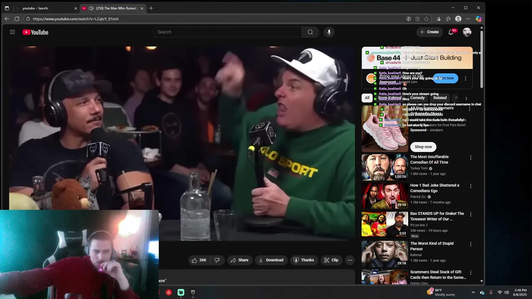Open options for 'Bas STANDS UP for Drake' video

470,214
